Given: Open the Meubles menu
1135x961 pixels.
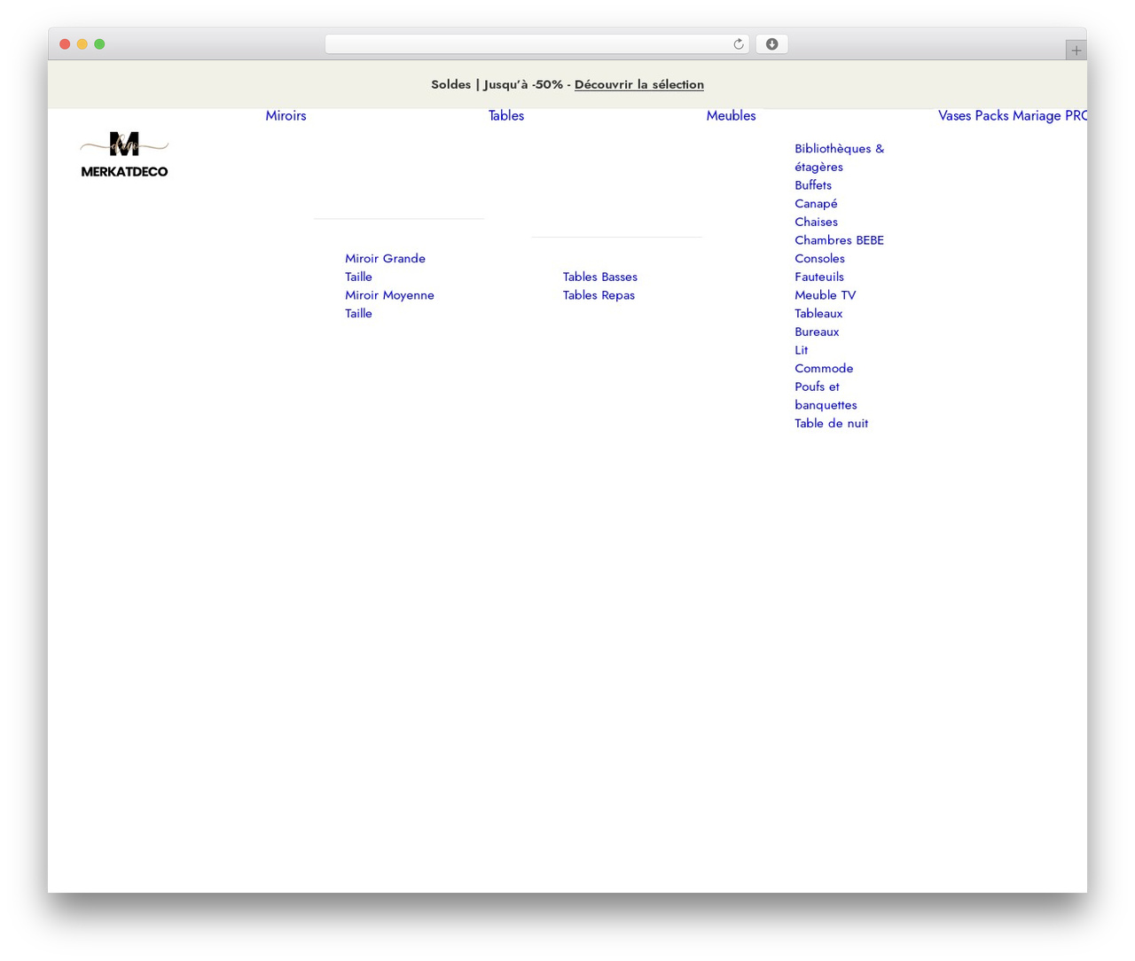Looking at the screenshot, I should click(x=731, y=115).
